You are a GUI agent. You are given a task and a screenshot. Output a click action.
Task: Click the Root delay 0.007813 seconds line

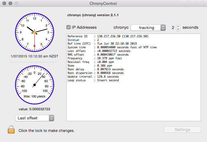pyautogui.click(x=96, y=69)
